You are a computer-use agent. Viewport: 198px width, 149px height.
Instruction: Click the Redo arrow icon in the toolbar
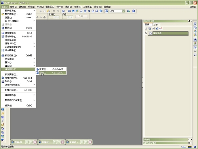click(58, 11)
